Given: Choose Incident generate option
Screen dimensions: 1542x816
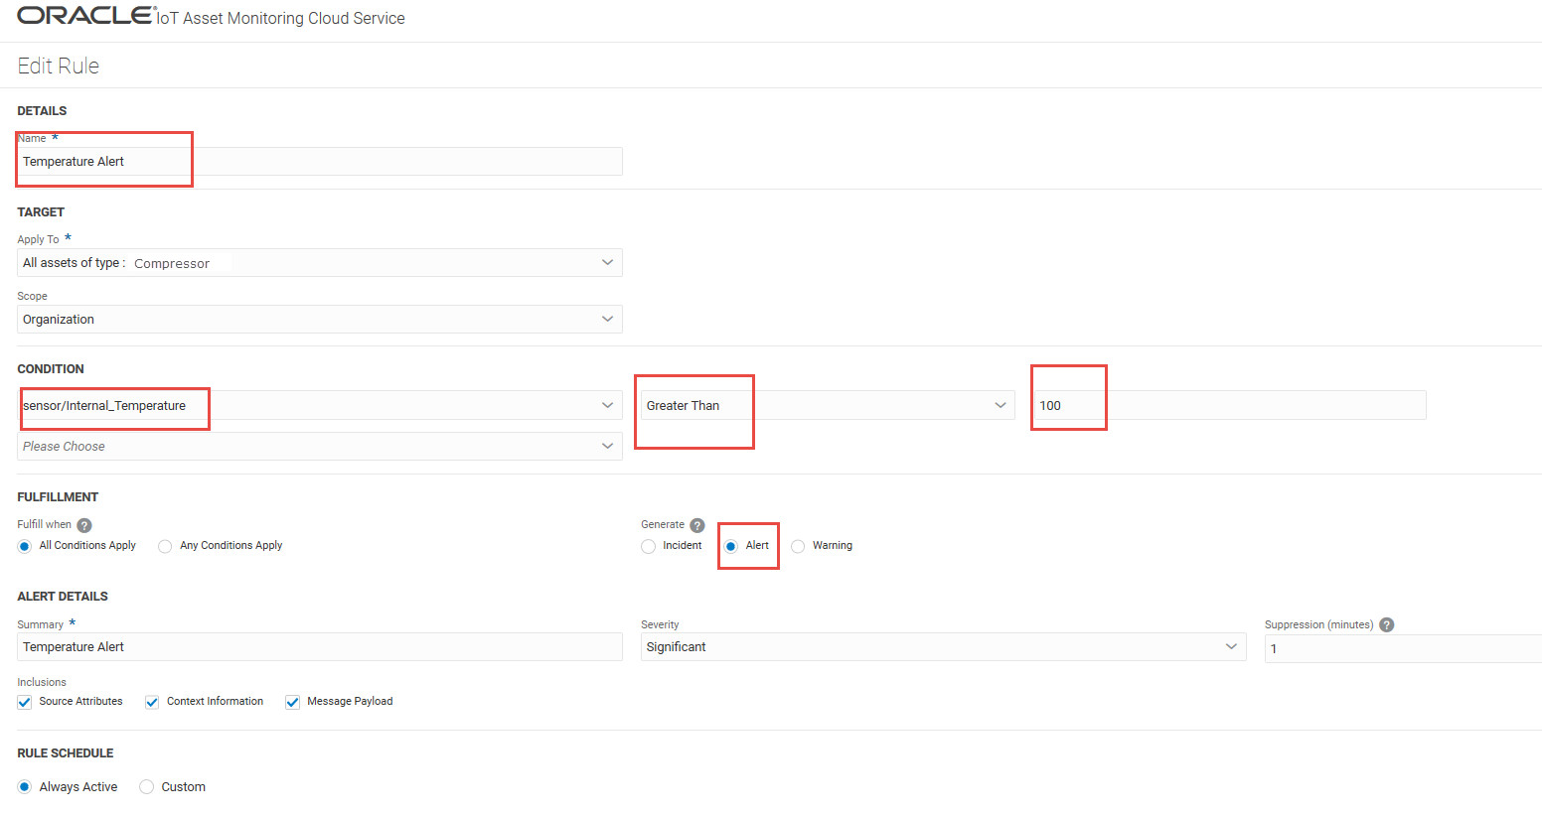Looking at the screenshot, I should click(649, 546).
